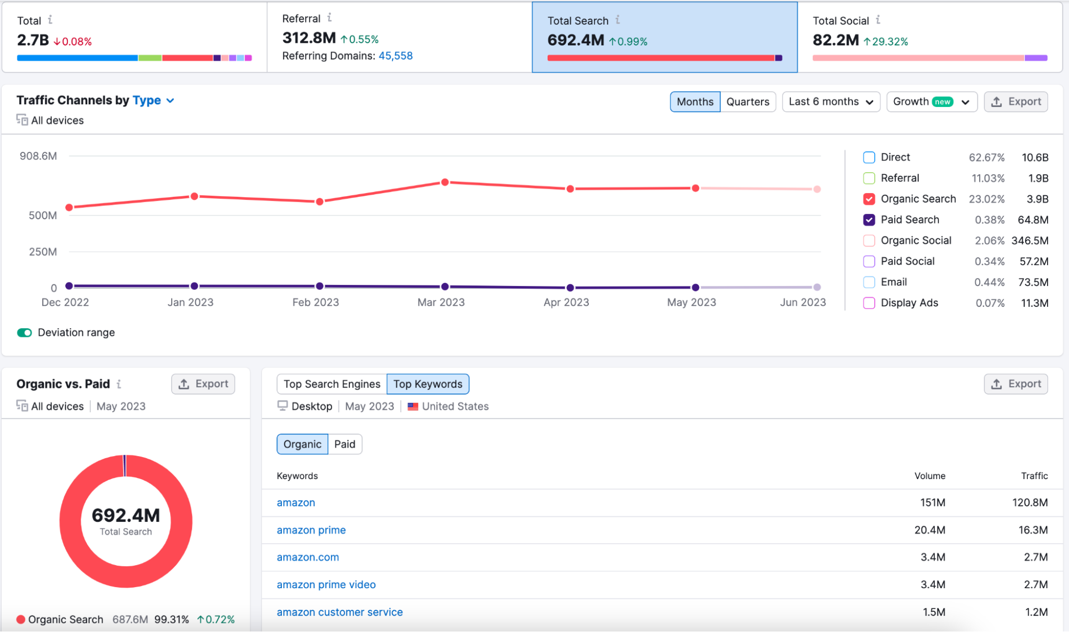Switch to the Quarters tab
1069x632 pixels.
(749, 100)
